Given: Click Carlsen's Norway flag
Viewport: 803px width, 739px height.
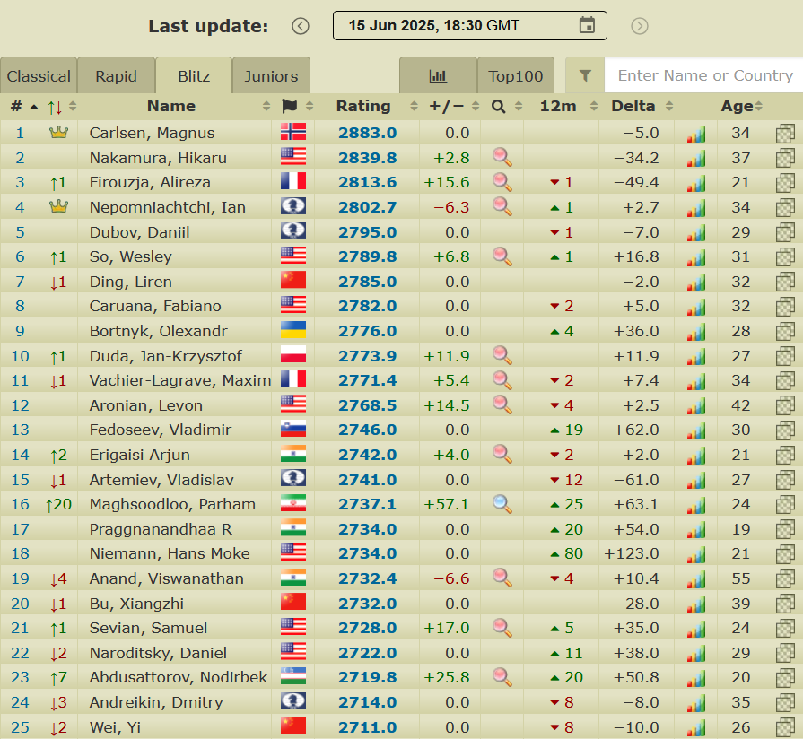Looking at the screenshot, I should [293, 132].
